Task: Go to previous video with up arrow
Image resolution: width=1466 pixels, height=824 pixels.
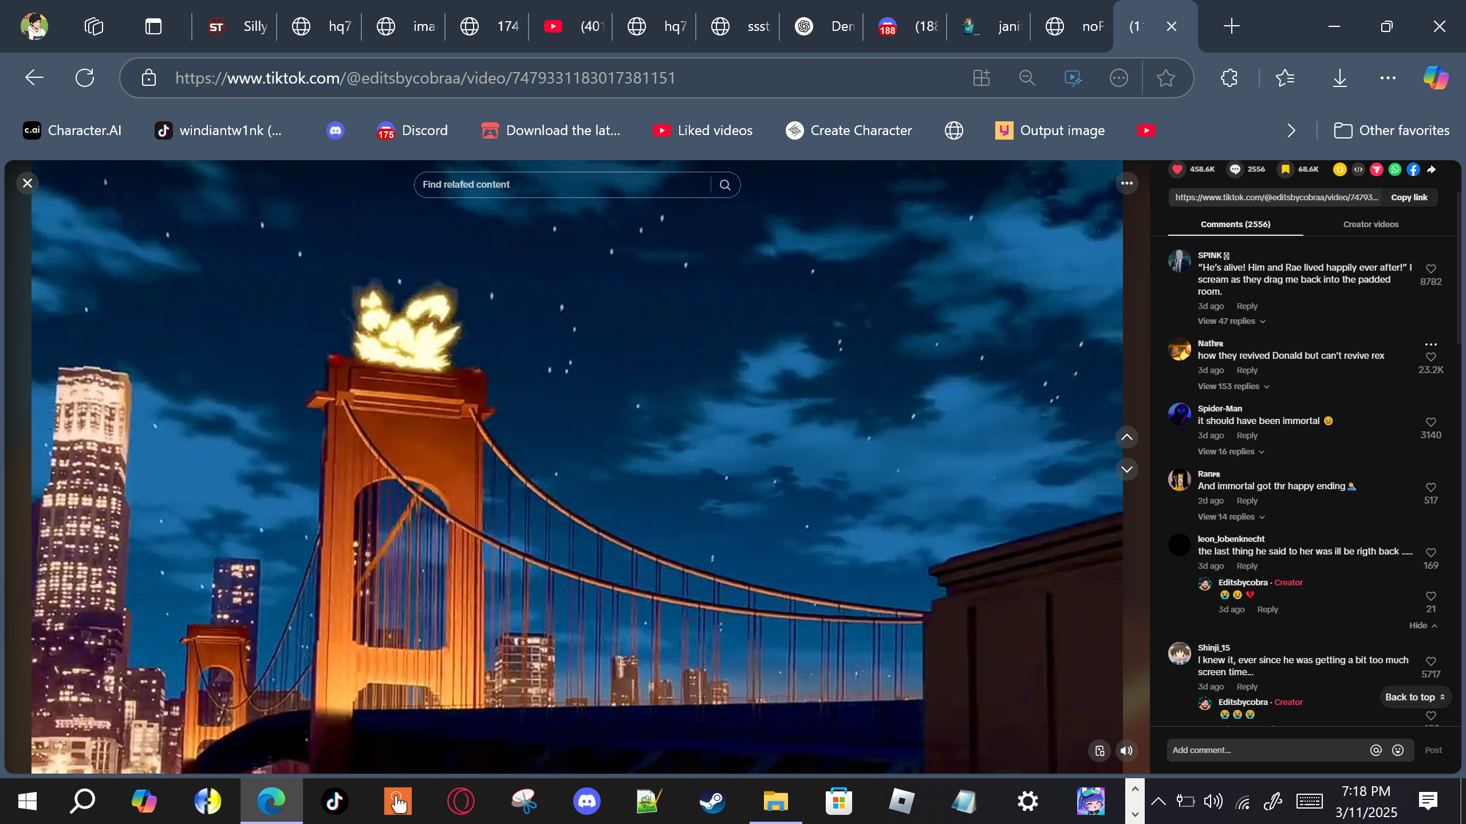Action: [x=1126, y=437]
